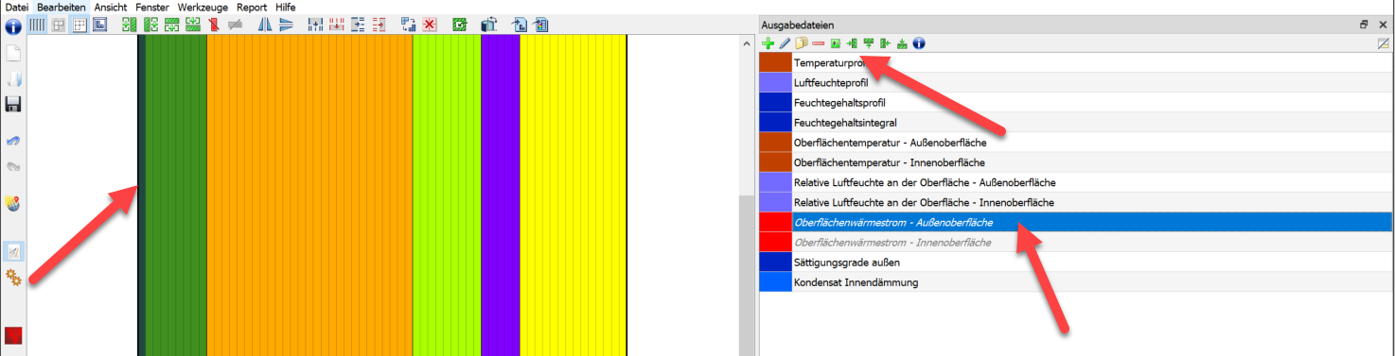Click the dark green layer in construction view
This screenshot has height=356, width=1395.
[x=176, y=195]
